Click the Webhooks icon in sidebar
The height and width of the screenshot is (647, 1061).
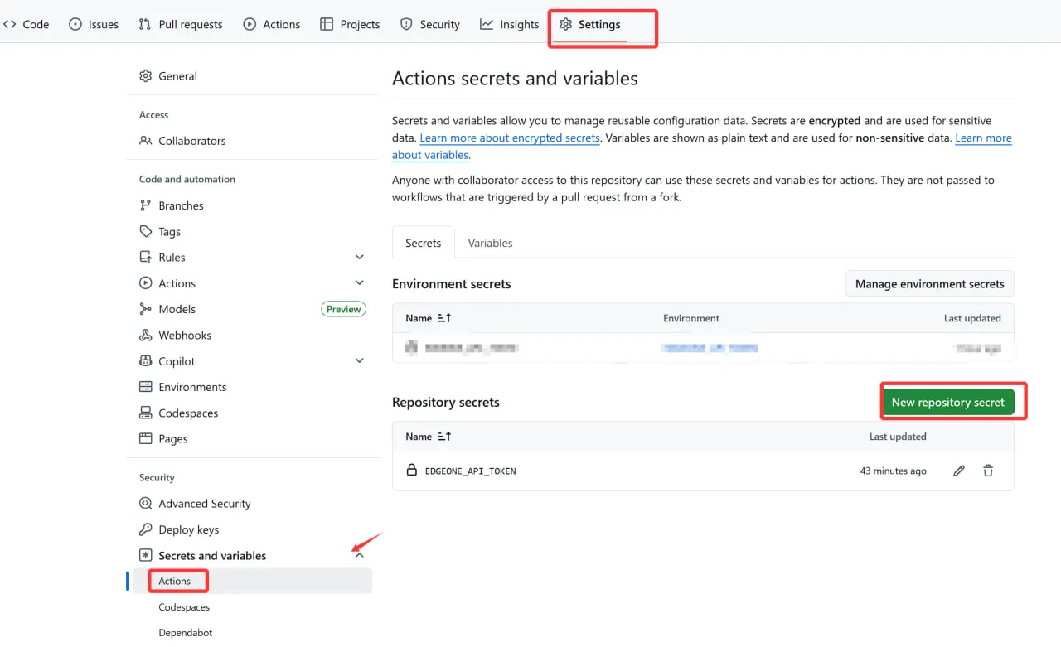(x=146, y=335)
